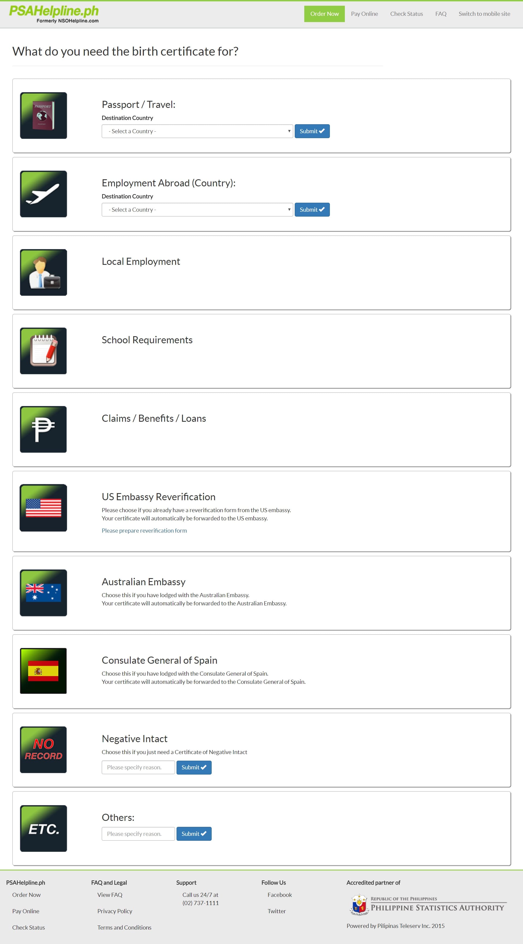Submit the Employment Abroad country

pos(312,210)
